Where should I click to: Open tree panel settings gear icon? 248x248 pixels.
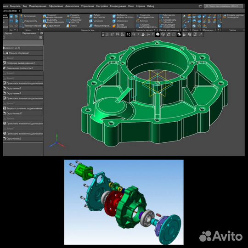41,33
